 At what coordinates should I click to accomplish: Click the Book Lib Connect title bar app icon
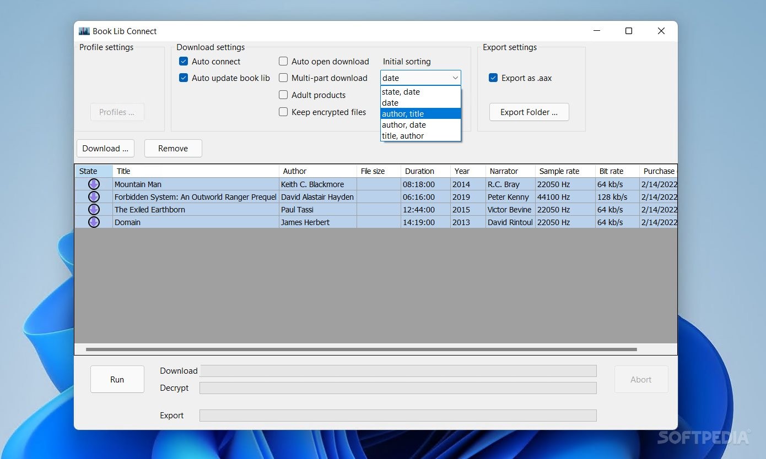(x=84, y=31)
